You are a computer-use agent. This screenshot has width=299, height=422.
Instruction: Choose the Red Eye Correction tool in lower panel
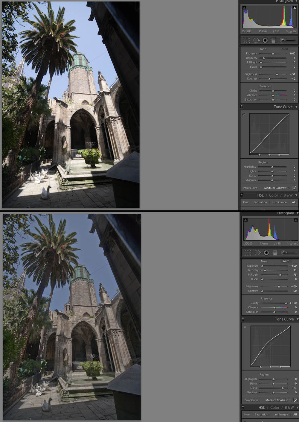coord(266,253)
